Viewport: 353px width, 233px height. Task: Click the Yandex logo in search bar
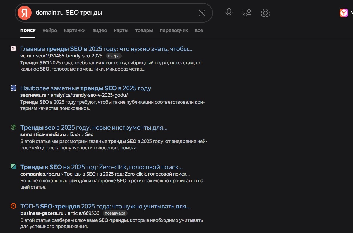tap(25, 13)
